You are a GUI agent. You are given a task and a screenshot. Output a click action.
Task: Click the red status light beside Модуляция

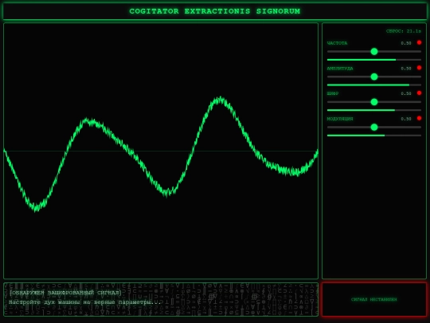pos(419,118)
